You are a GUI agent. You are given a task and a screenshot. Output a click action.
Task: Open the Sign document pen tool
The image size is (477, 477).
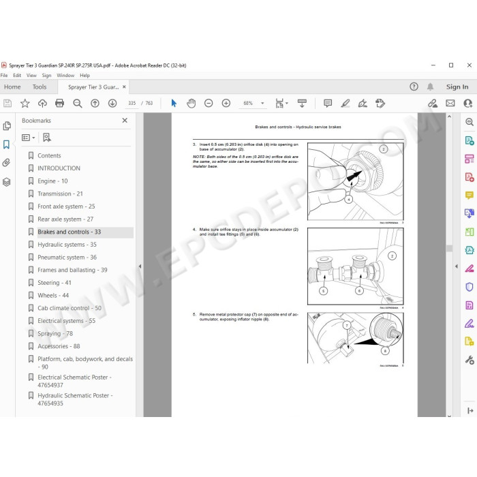363,104
